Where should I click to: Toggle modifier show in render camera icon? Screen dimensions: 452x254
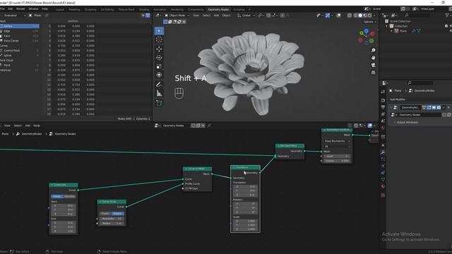439,107
